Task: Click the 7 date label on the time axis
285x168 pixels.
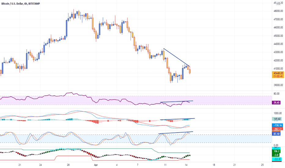Action: pyautogui.click(x=138, y=165)
